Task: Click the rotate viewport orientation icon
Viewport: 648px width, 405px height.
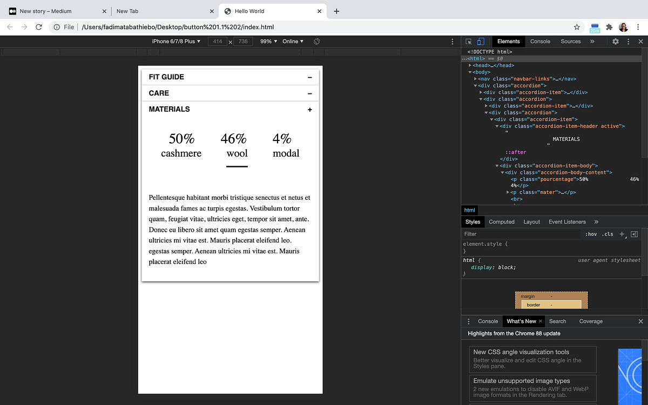Action: (x=316, y=41)
